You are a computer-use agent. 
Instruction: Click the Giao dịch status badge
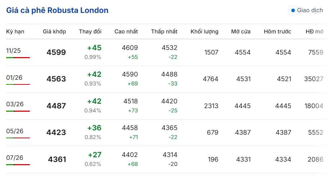307,10
